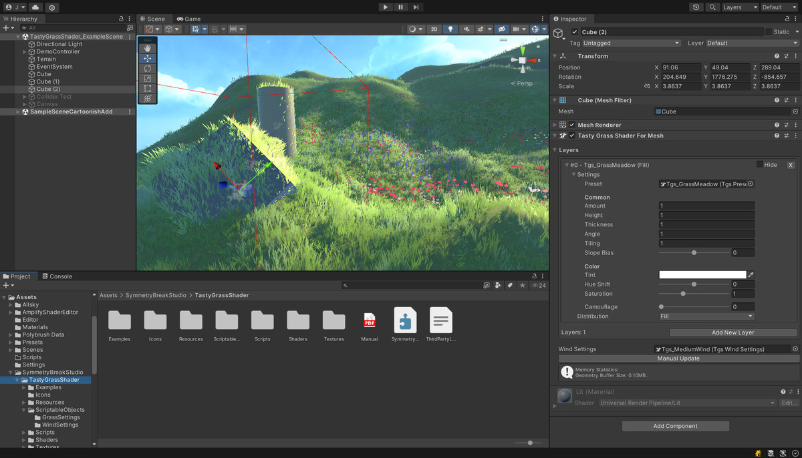Image resolution: width=802 pixels, height=458 pixels.
Task: Open the Layers dropdown in top toolbar
Action: (740, 7)
